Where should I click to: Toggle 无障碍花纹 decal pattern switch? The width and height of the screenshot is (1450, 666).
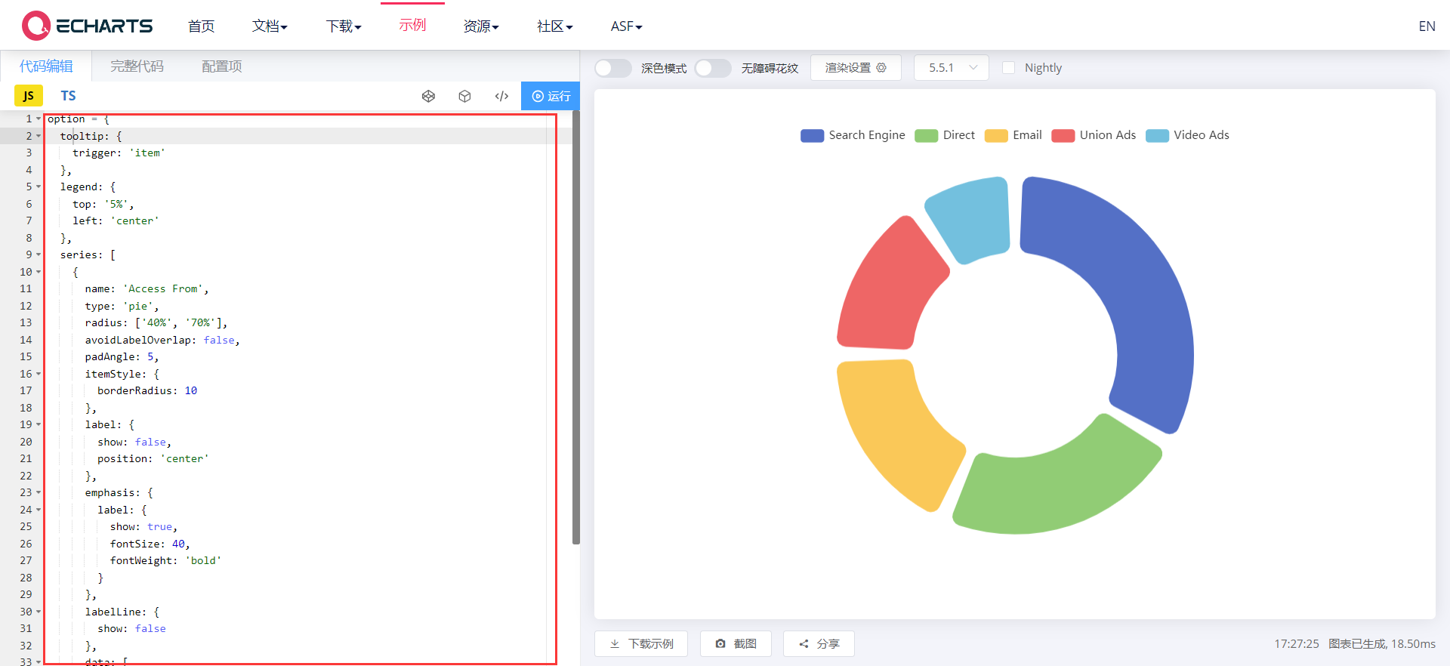click(713, 68)
